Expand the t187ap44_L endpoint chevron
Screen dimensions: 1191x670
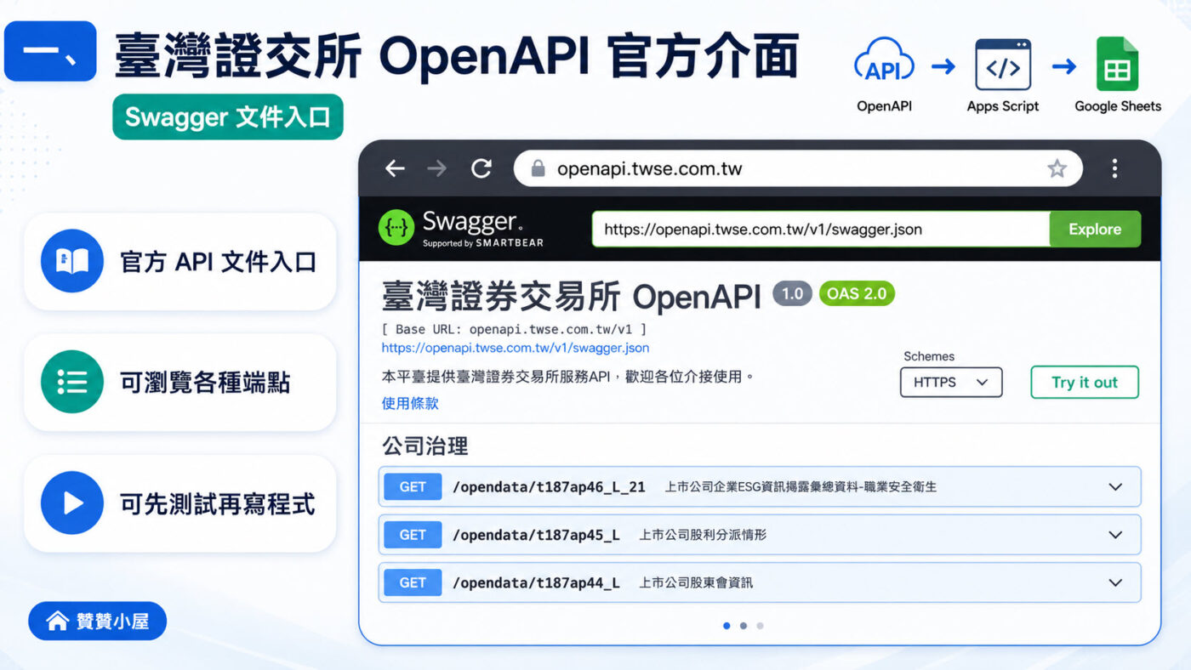pos(1115,582)
